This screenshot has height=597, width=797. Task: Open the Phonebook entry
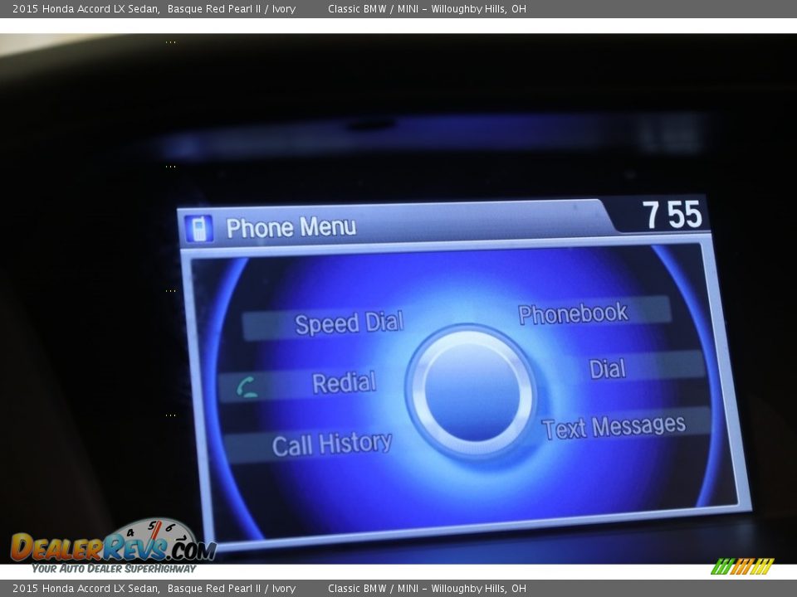click(573, 313)
